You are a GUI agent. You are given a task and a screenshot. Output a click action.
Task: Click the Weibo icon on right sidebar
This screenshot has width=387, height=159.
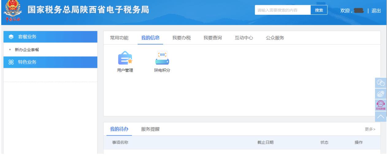[381, 94]
